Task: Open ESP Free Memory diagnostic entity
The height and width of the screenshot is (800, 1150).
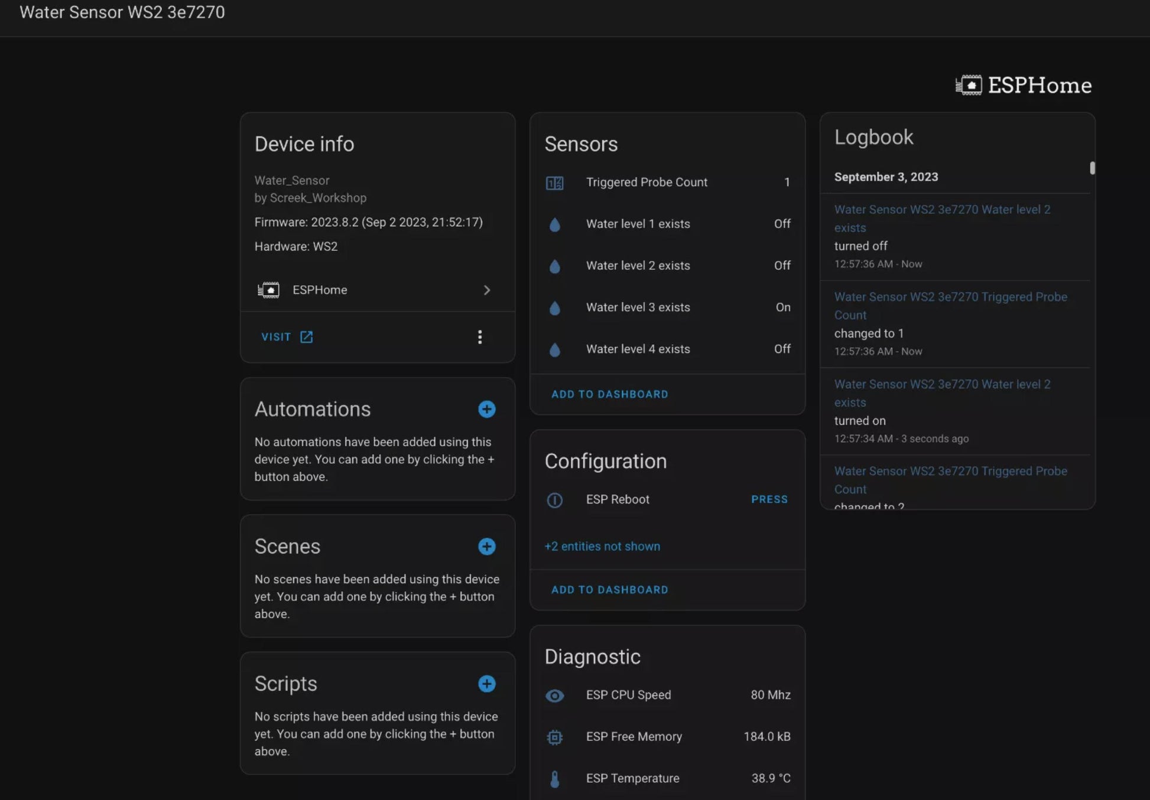Action: click(x=668, y=737)
